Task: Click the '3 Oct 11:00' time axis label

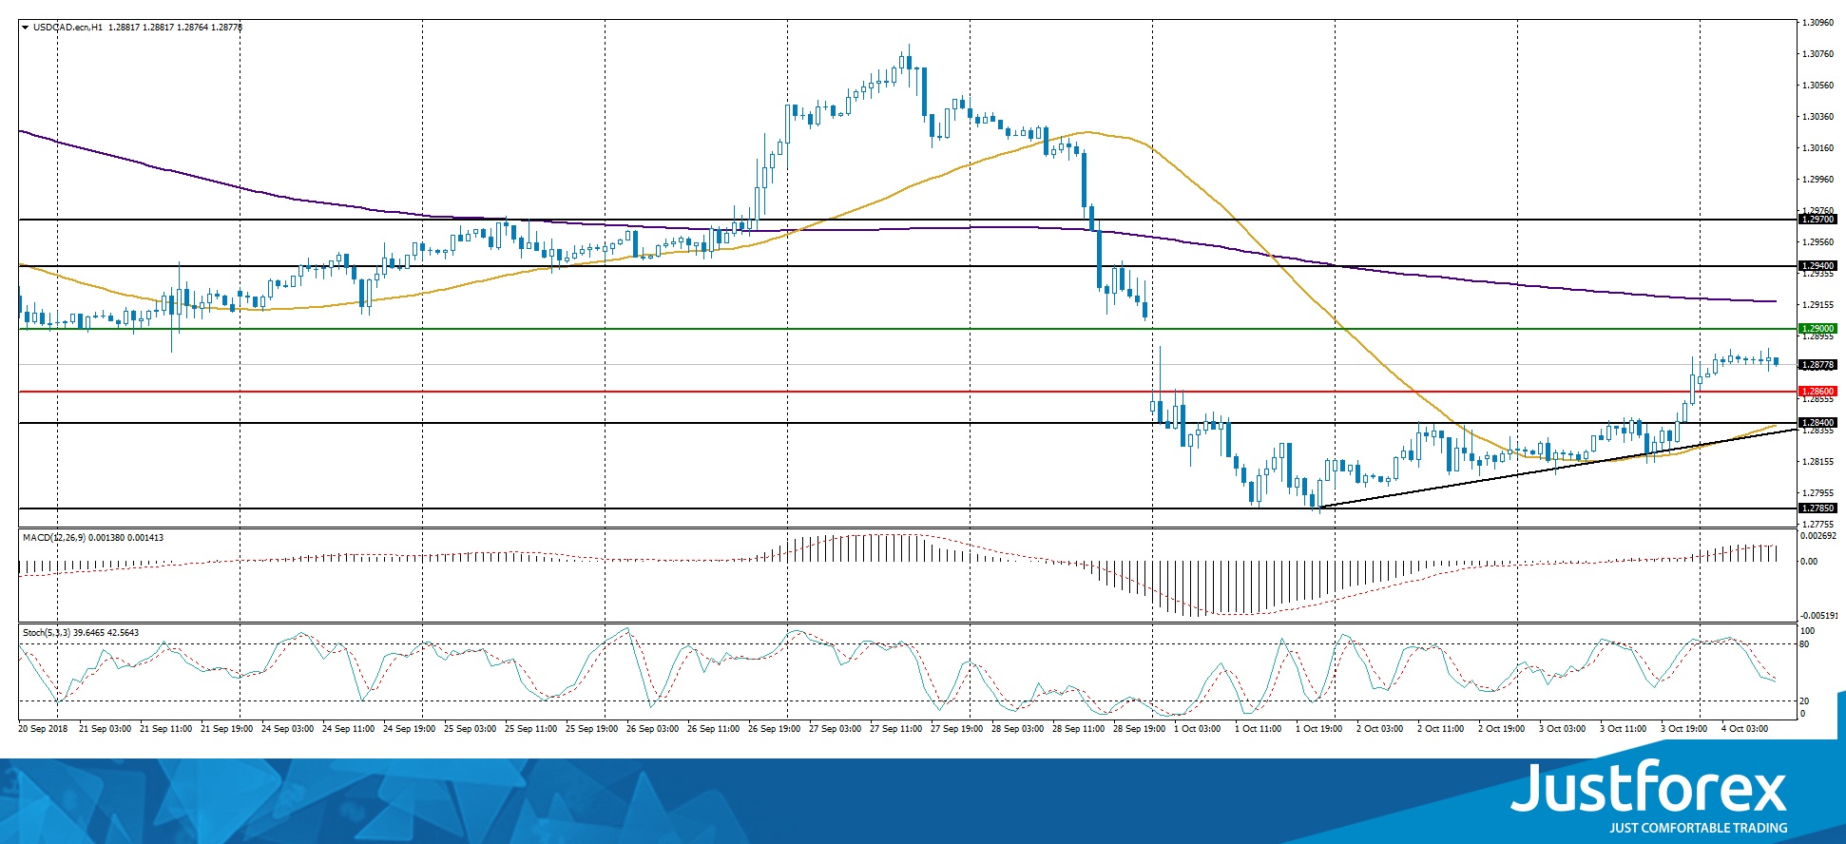Action: [x=1623, y=729]
